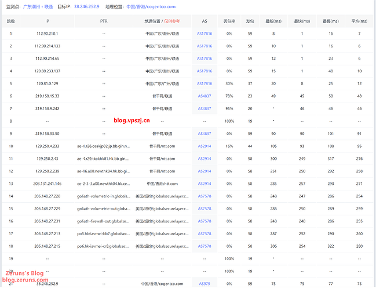Open the 广东潮州 - 联通 monitor point link
The image size is (376, 289).
[38, 7]
